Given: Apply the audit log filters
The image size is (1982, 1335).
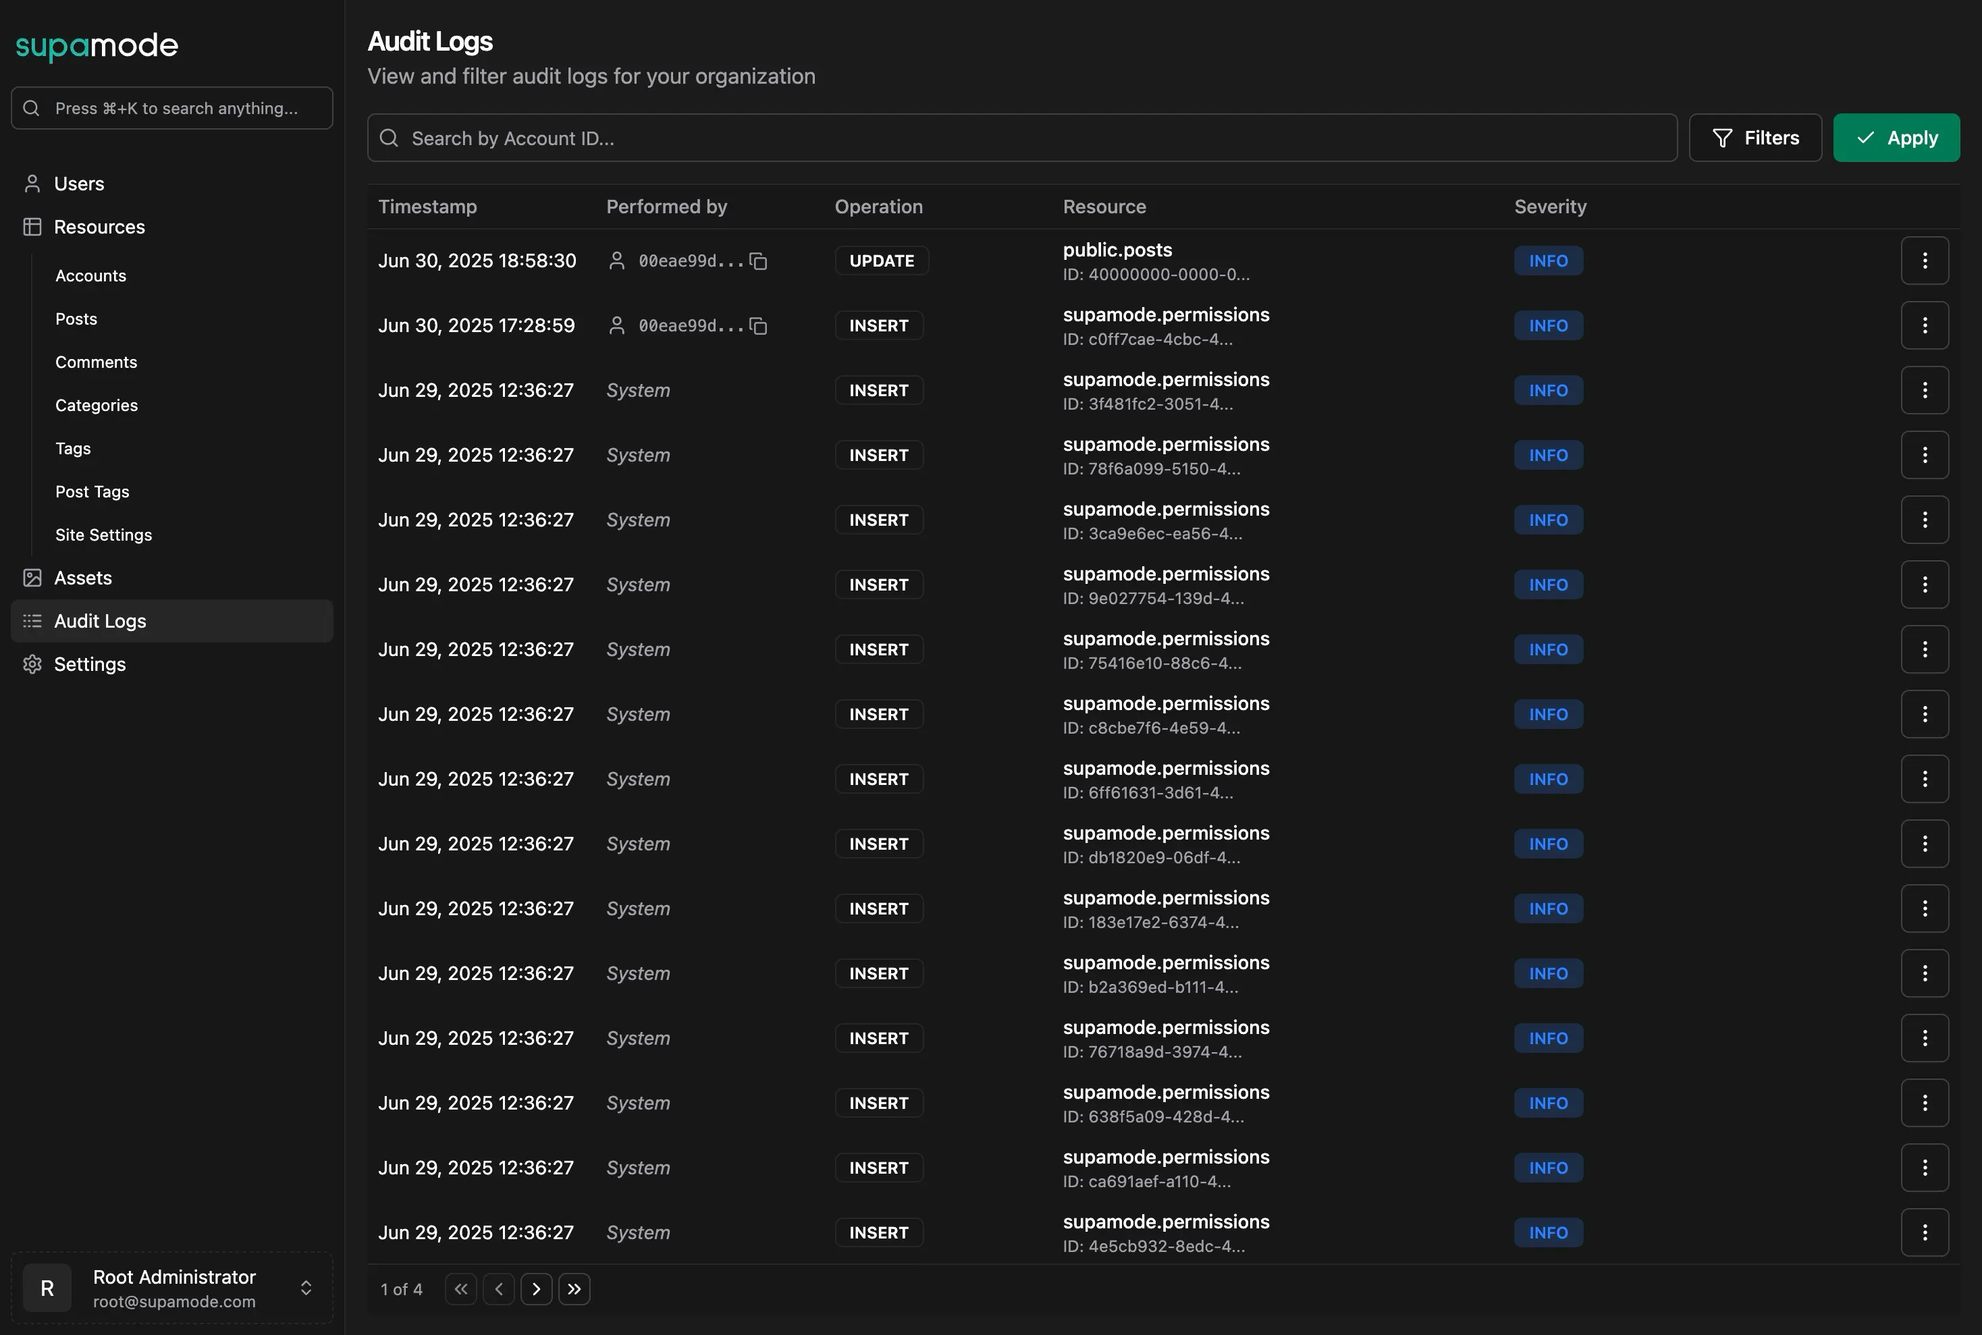Looking at the screenshot, I should coord(1896,137).
